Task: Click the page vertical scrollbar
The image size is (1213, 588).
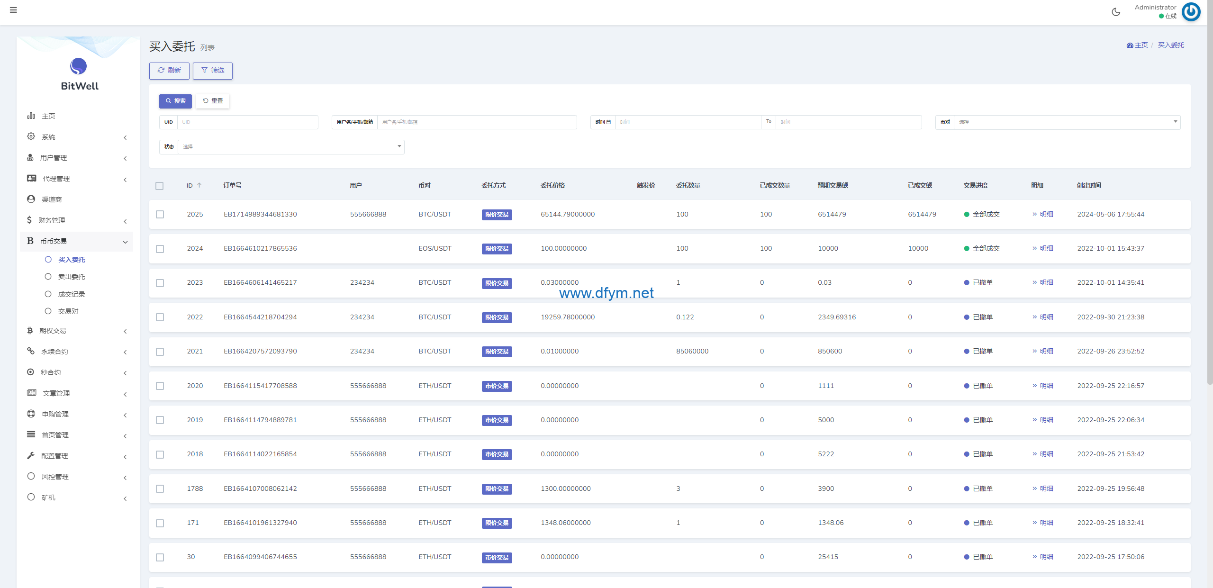Action: 1210,192
